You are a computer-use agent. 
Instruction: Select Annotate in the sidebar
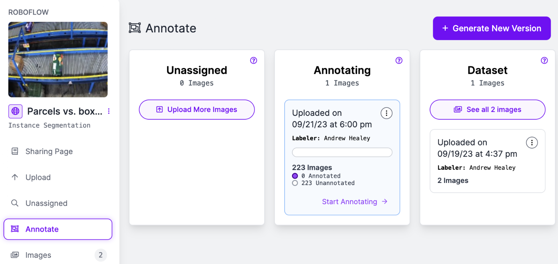click(x=58, y=229)
